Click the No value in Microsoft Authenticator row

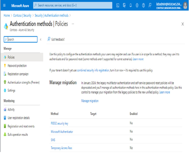pyautogui.click(x=131, y=132)
